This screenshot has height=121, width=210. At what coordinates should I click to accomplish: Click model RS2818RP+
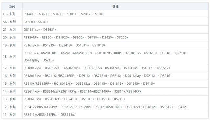click(x=50, y=53)
